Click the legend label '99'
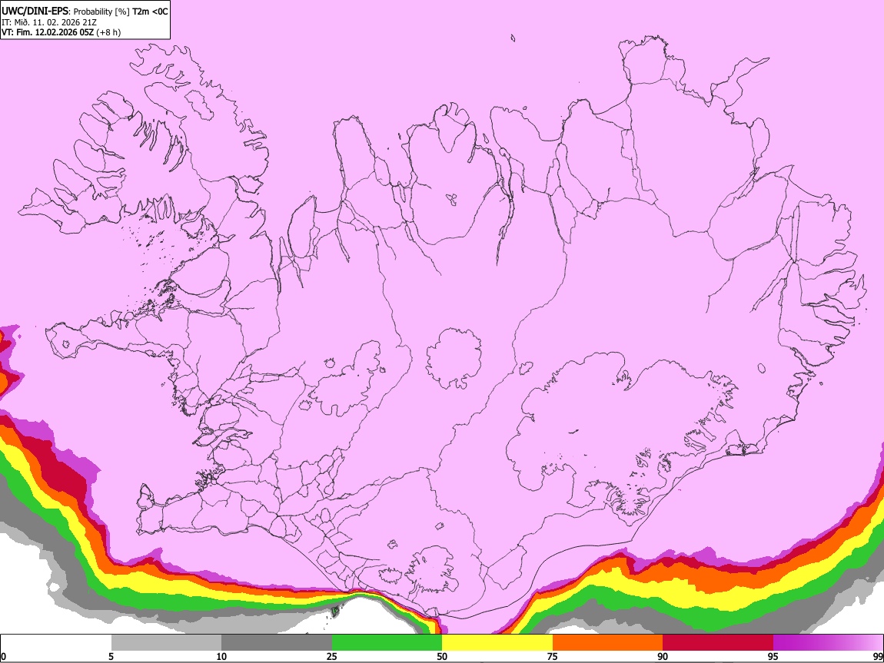884x663 pixels. [877, 657]
